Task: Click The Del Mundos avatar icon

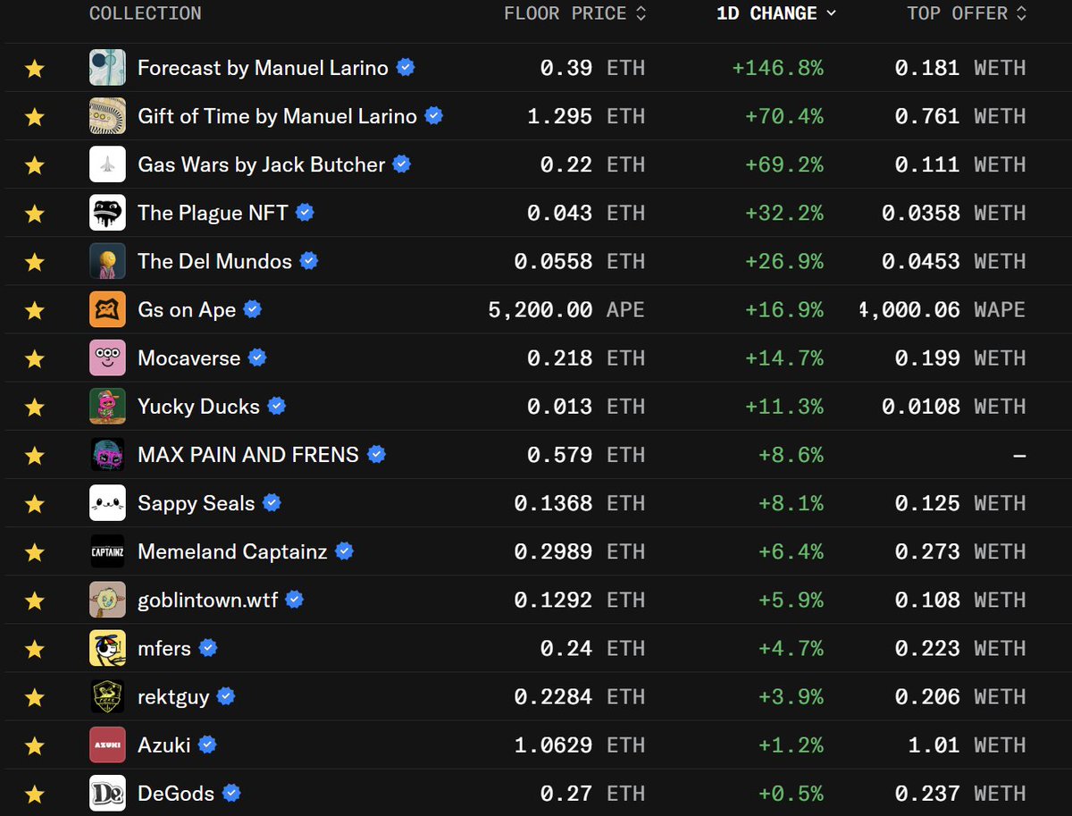Action: (107, 261)
